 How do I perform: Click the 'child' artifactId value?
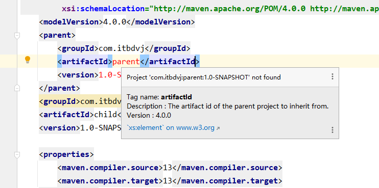click(106, 114)
